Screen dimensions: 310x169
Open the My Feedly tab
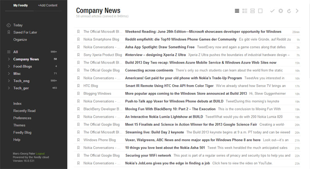point(21,5)
